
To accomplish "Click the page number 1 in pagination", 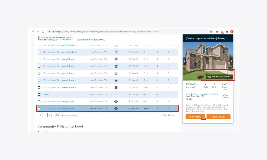I will 45,115.
